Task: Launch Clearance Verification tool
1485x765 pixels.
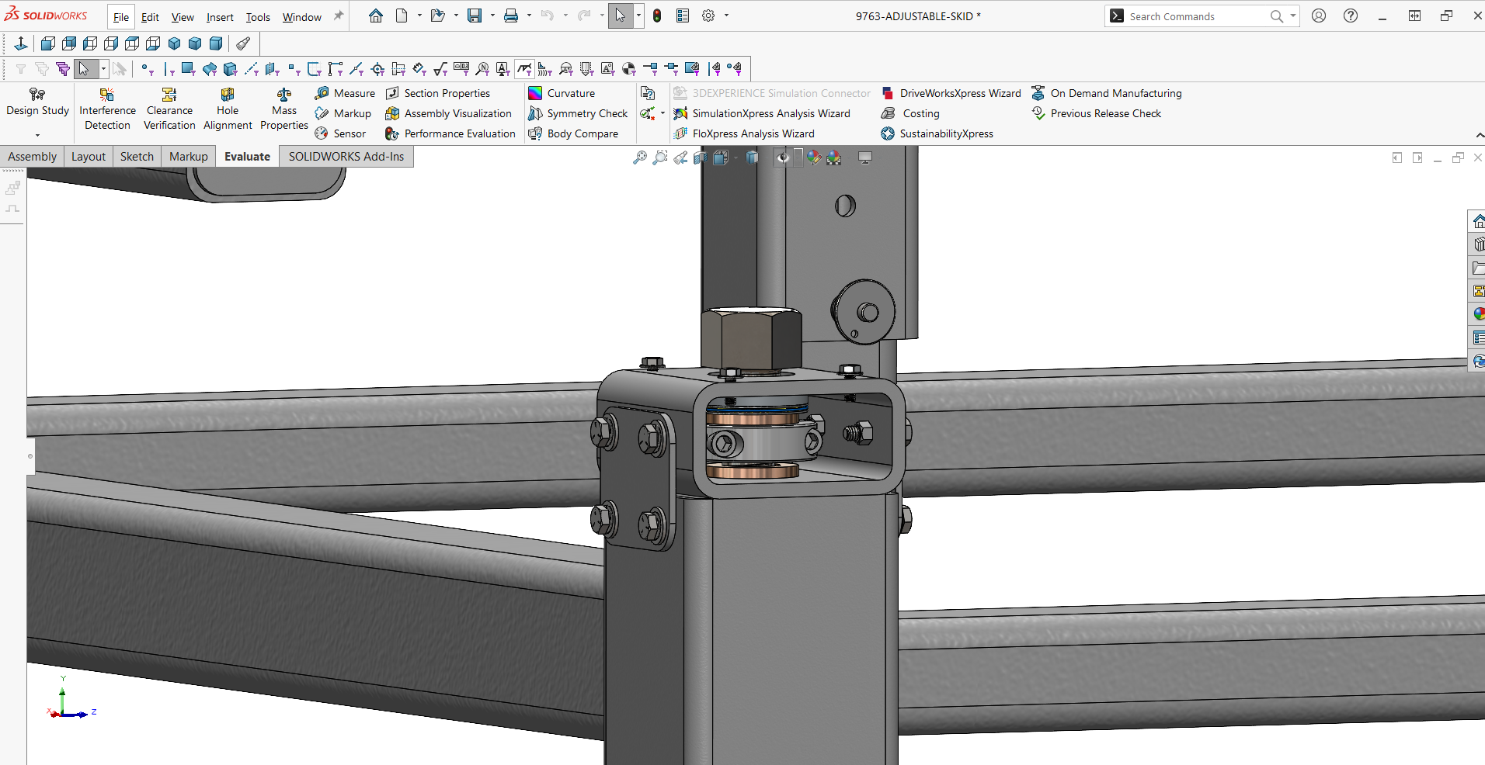Action: 169,109
